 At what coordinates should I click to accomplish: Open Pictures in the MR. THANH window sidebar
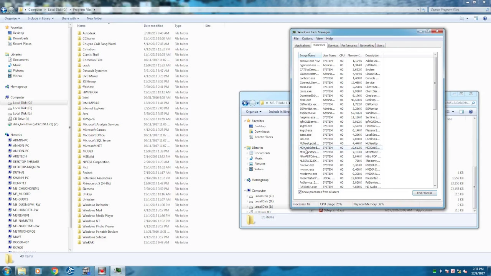click(x=260, y=164)
